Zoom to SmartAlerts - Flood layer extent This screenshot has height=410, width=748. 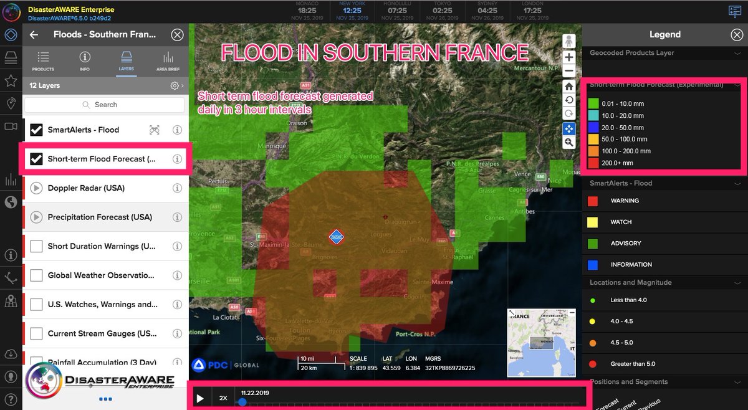pos(155,130)
